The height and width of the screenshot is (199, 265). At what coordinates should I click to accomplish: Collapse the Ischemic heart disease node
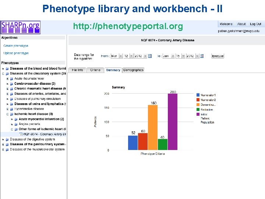click(7, 114)
